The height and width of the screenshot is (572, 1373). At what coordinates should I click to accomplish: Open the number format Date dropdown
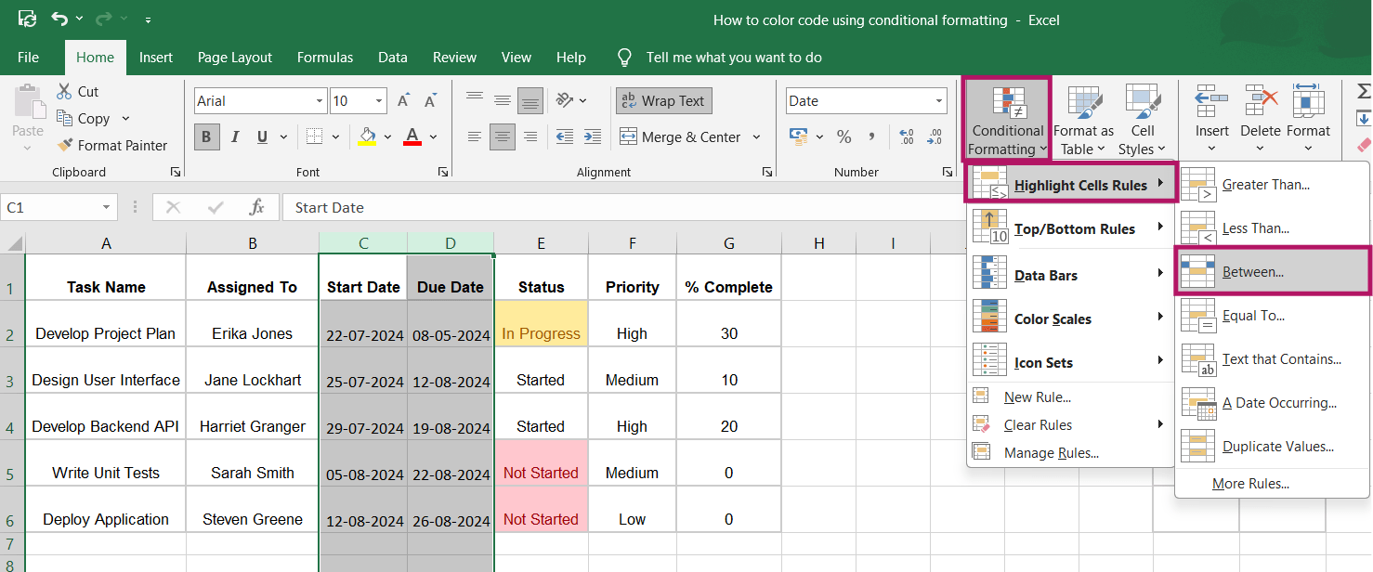pyautogui.click(x=939, y=100)
